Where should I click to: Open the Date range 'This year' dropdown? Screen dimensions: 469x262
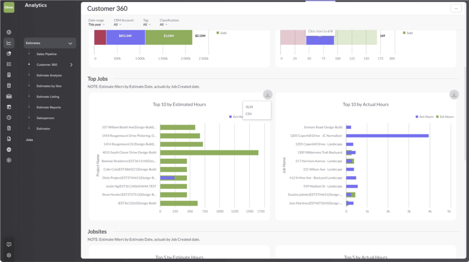pyautogui.click(x=96, y=24)
